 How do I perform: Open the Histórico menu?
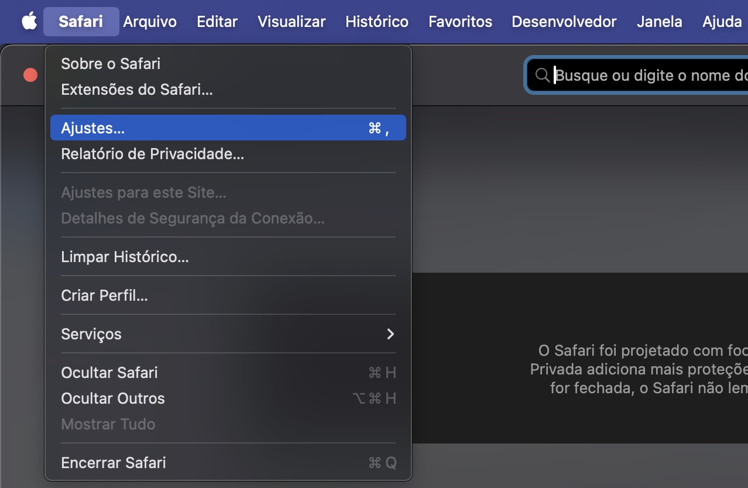(376, 21)
